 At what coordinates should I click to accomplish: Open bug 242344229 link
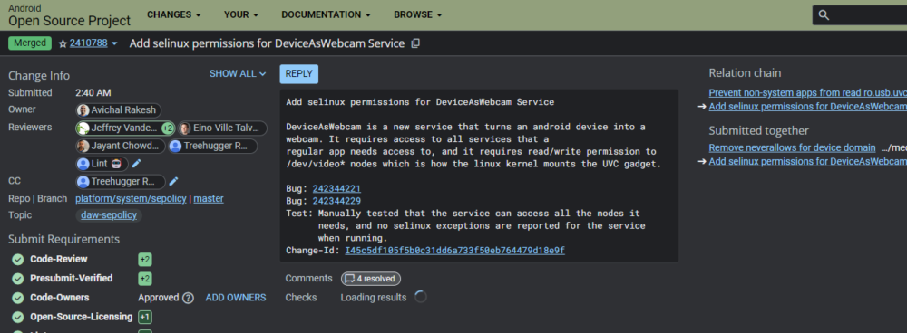coord(336,201)
